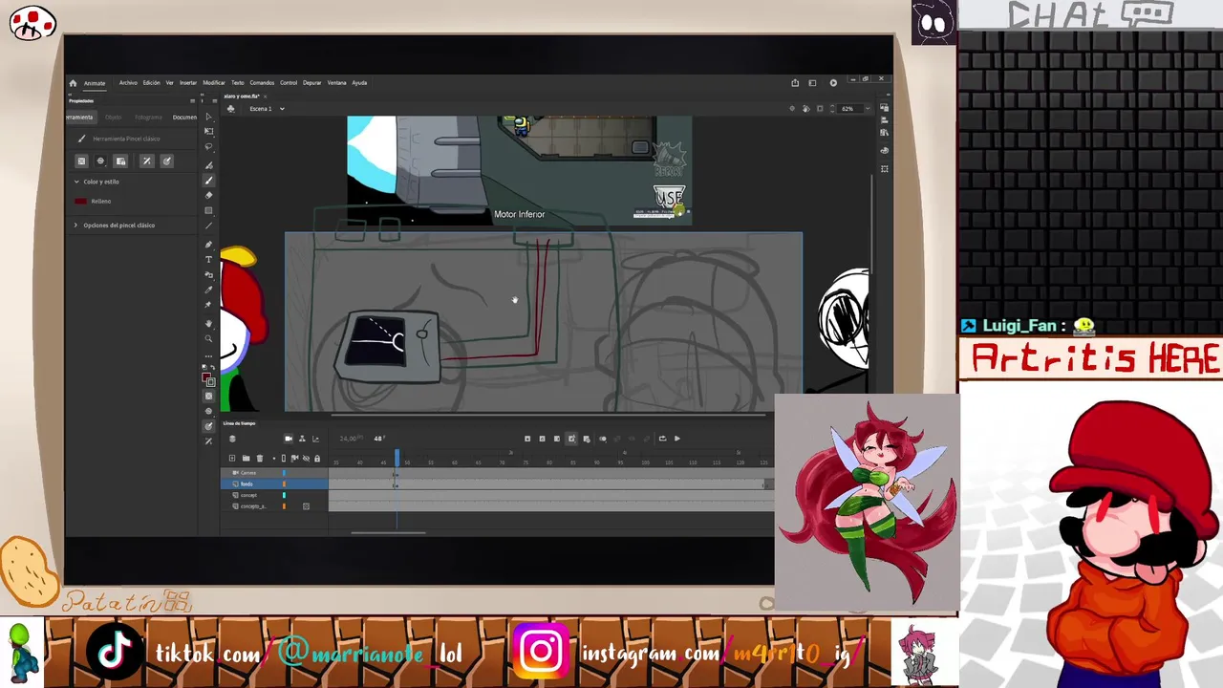Select the Free Transform tool

pyautogui.click(x=208, y=132)
